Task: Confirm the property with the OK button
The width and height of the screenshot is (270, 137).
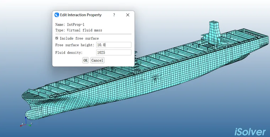Action: [x=85, y=60]
